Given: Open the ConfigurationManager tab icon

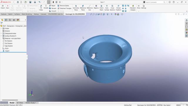Looking at the screenshot, I should pos(10,20).
